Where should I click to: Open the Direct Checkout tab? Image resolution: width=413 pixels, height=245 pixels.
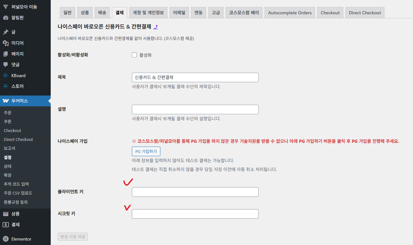click(x=365, y=13)
